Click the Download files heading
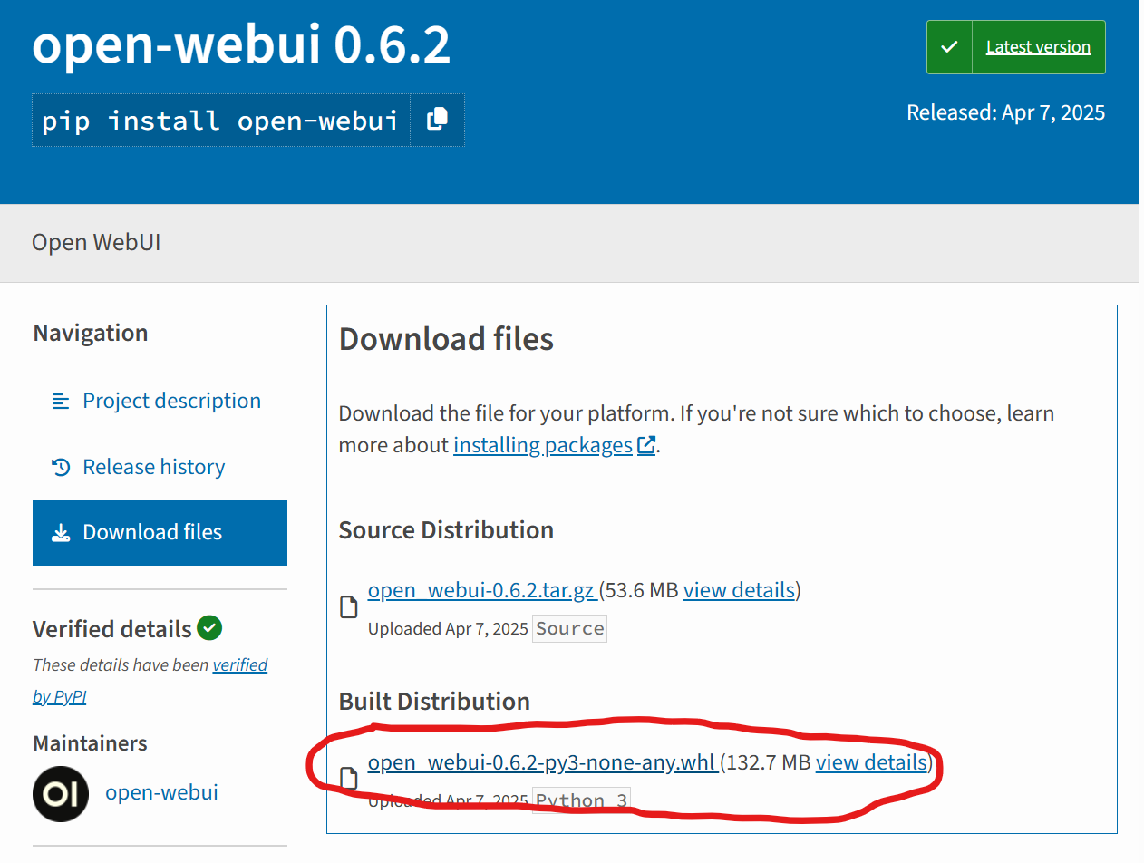This screenshot has height=863, width=1144. 446,339
